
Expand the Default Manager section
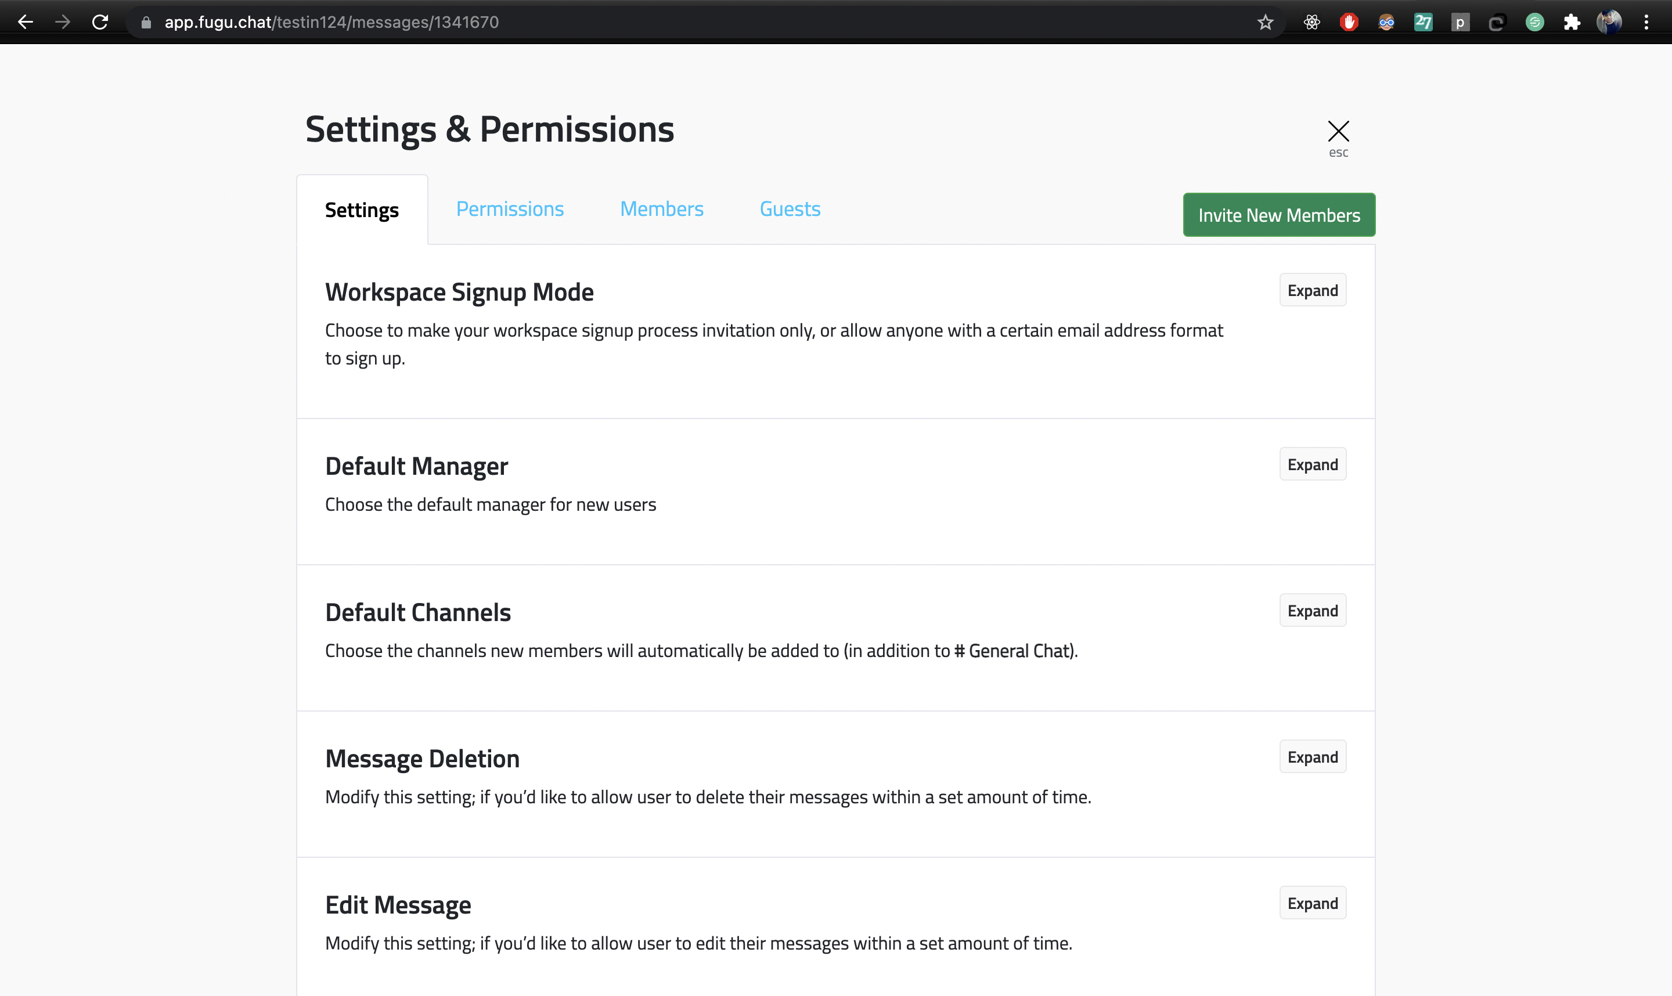(1312, 464)
